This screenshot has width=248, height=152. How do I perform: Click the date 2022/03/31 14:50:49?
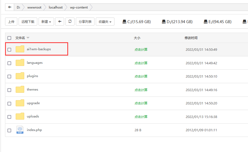[201, 49]
